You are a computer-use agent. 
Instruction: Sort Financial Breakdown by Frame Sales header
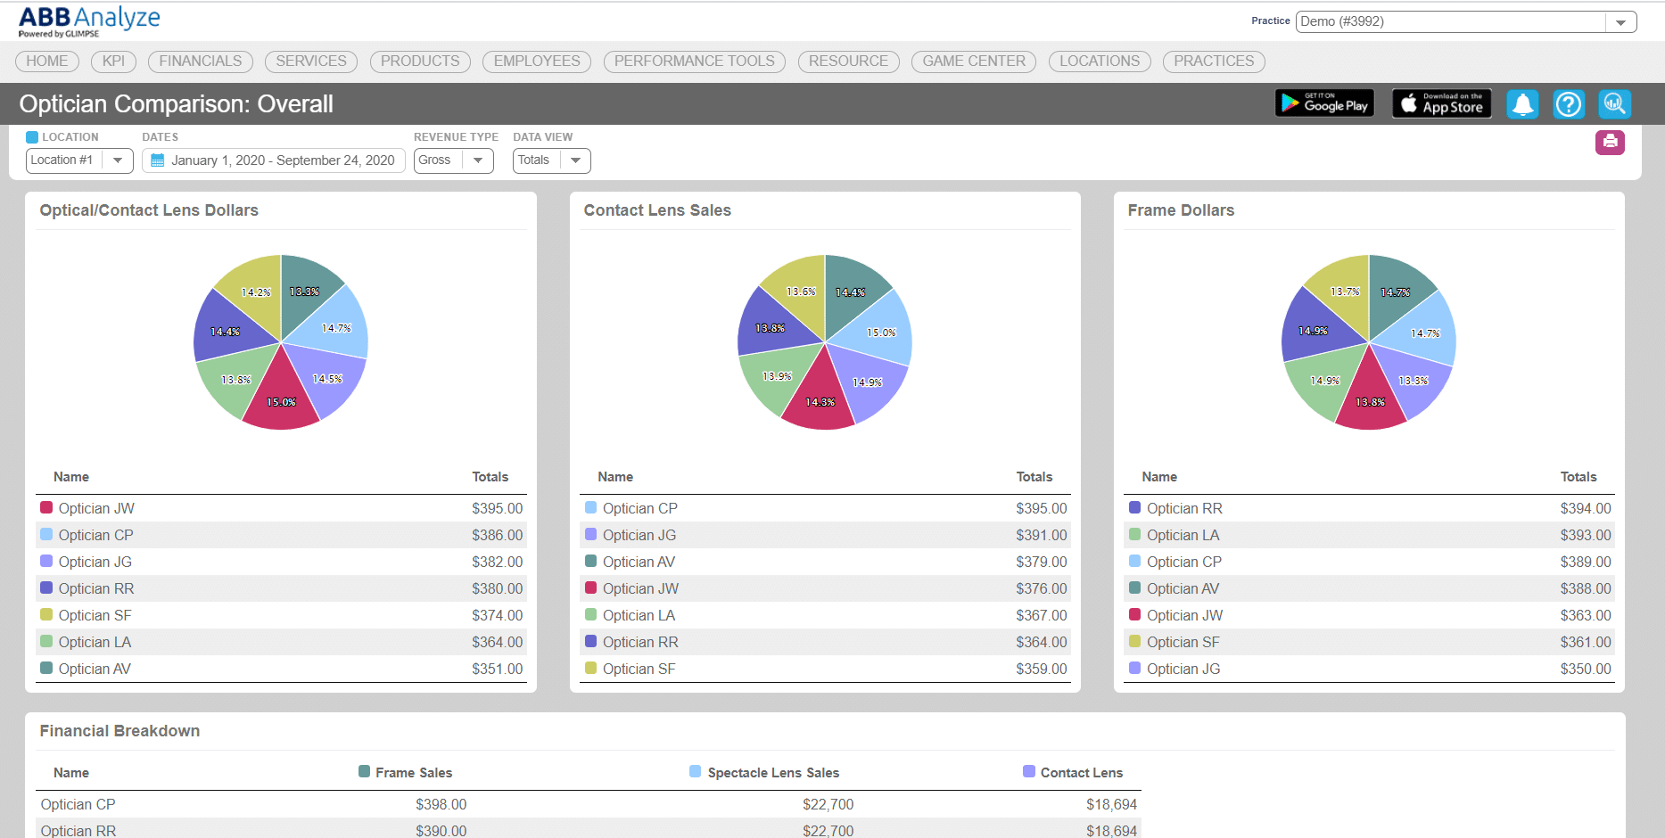click(x=414, y=773)
